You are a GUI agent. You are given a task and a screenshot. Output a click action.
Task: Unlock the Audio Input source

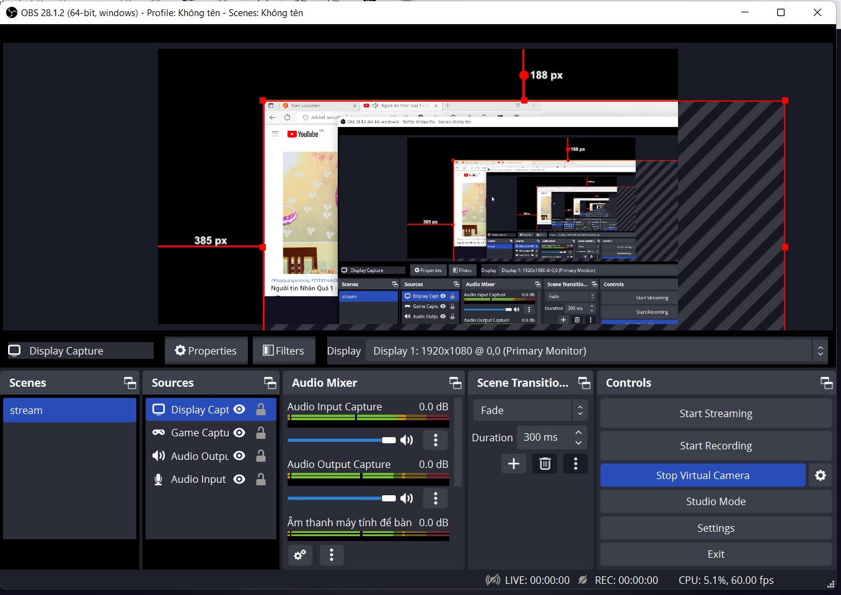coord(261,479)
